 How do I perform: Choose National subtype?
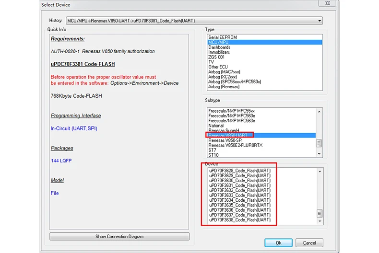261,126
